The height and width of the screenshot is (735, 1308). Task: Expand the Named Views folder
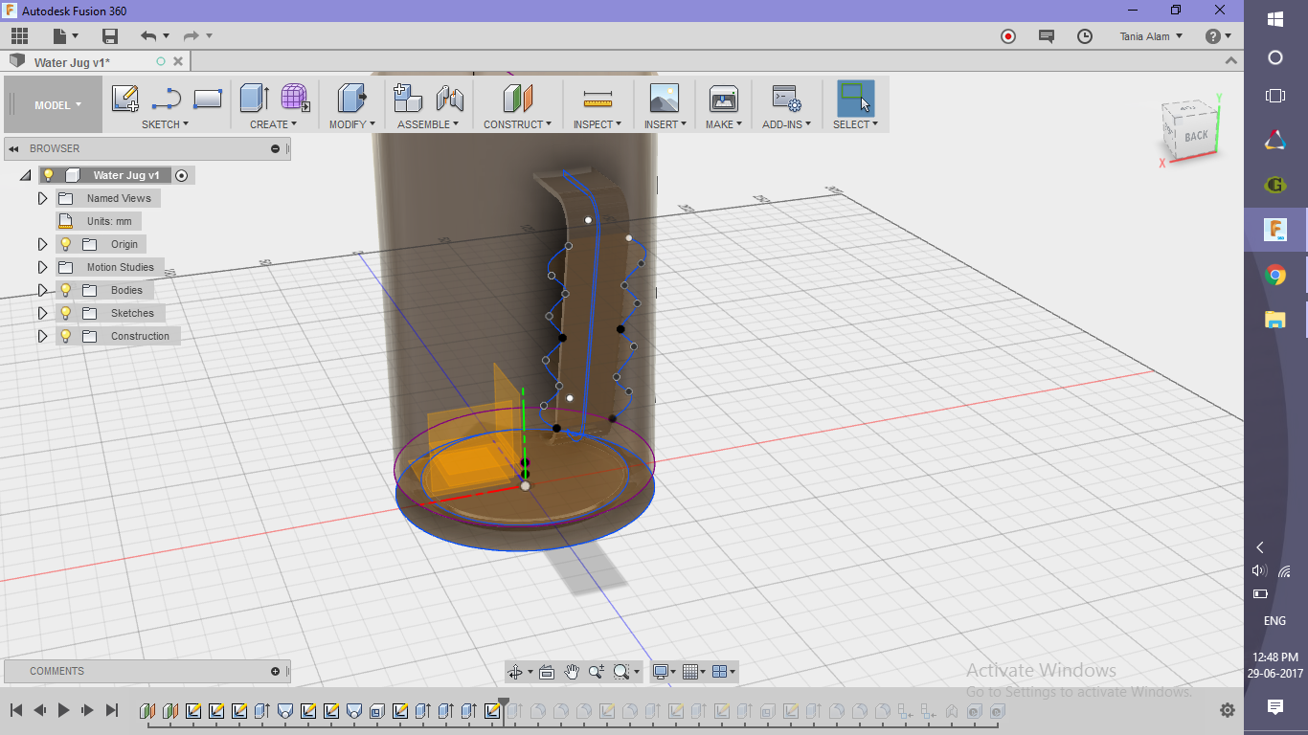(42, 198)
